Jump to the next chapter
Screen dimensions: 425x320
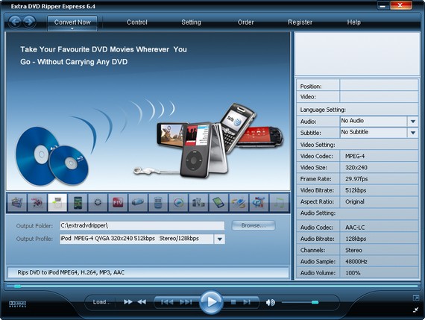point(186,302)
